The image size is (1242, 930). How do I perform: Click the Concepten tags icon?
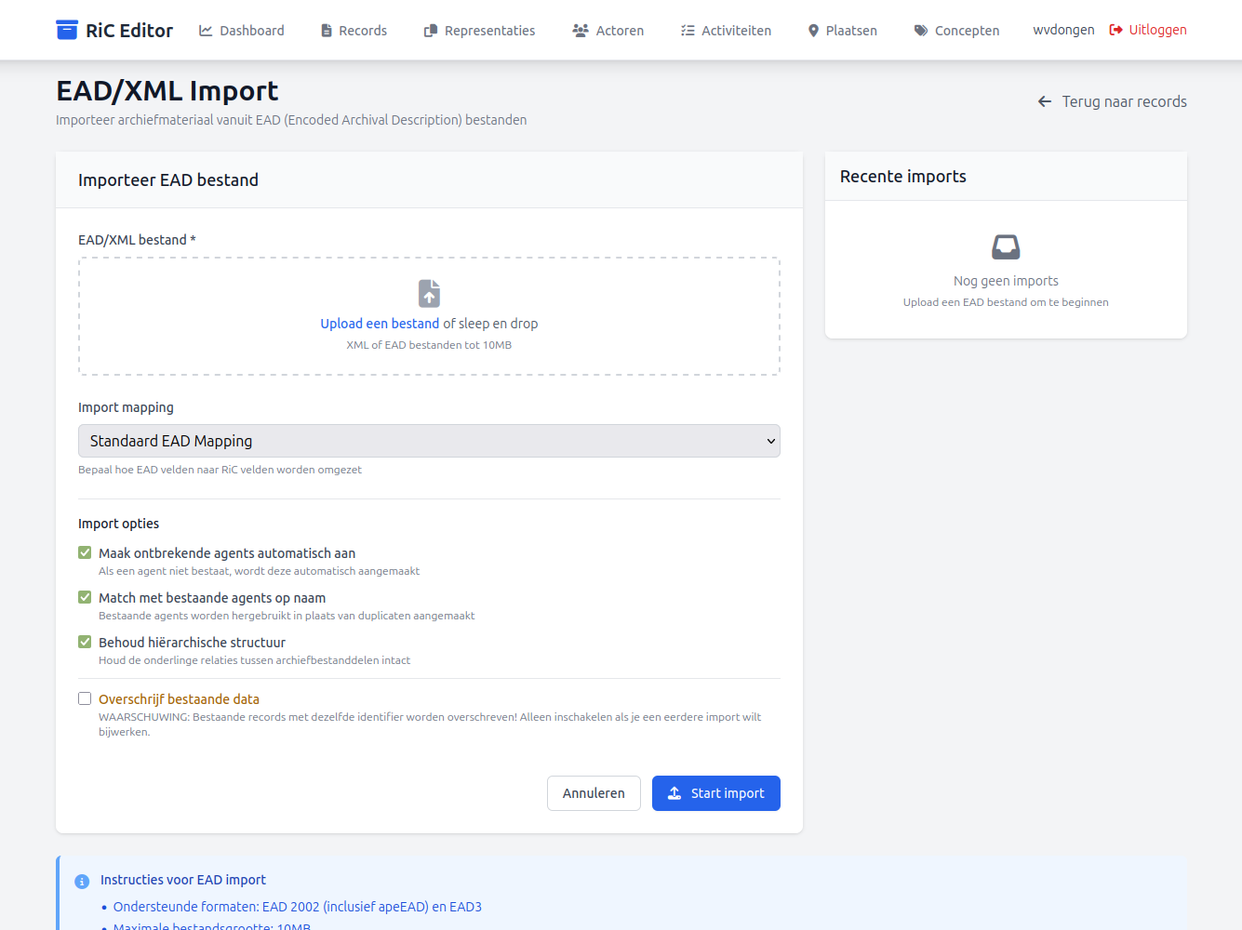(921, 31)
